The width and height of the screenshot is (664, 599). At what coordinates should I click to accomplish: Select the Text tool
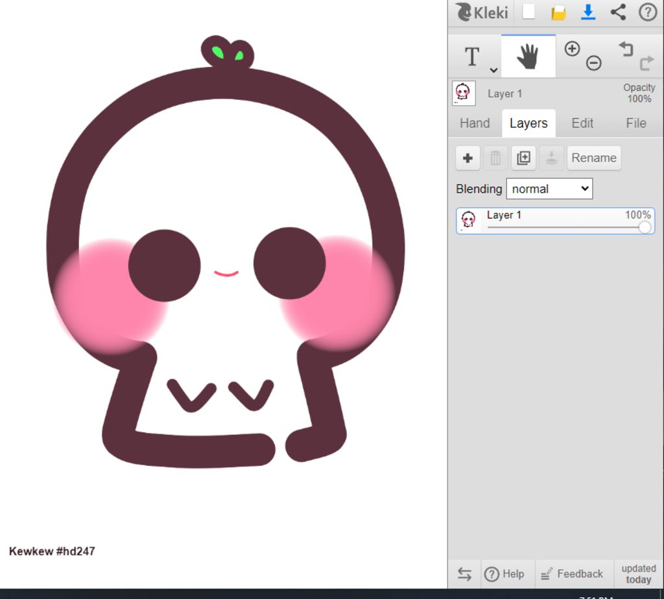[x=472, y=56]
